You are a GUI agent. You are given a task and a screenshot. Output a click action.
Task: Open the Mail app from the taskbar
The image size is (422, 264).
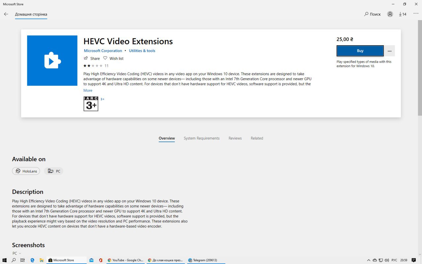coord(91,260)
